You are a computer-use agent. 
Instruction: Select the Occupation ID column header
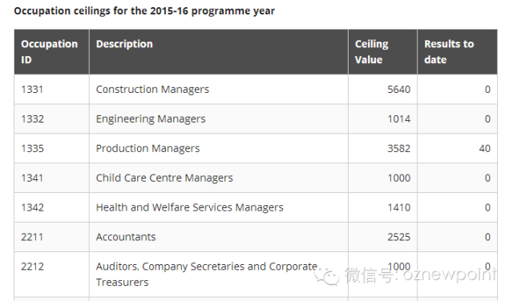[x=51, y=52]
